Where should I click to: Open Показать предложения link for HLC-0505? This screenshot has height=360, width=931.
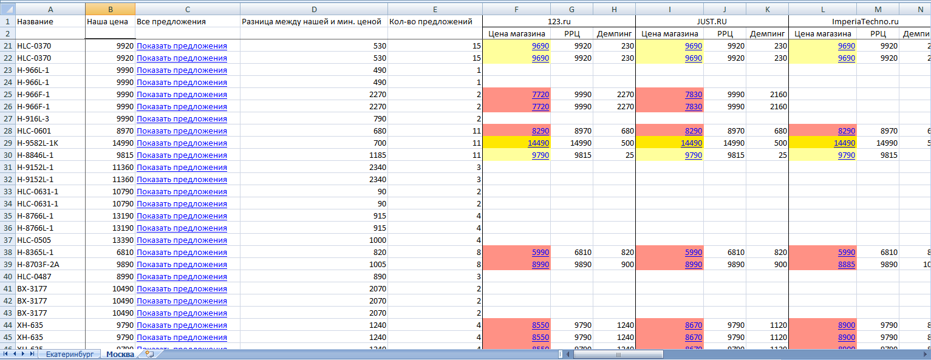(182, 240)
